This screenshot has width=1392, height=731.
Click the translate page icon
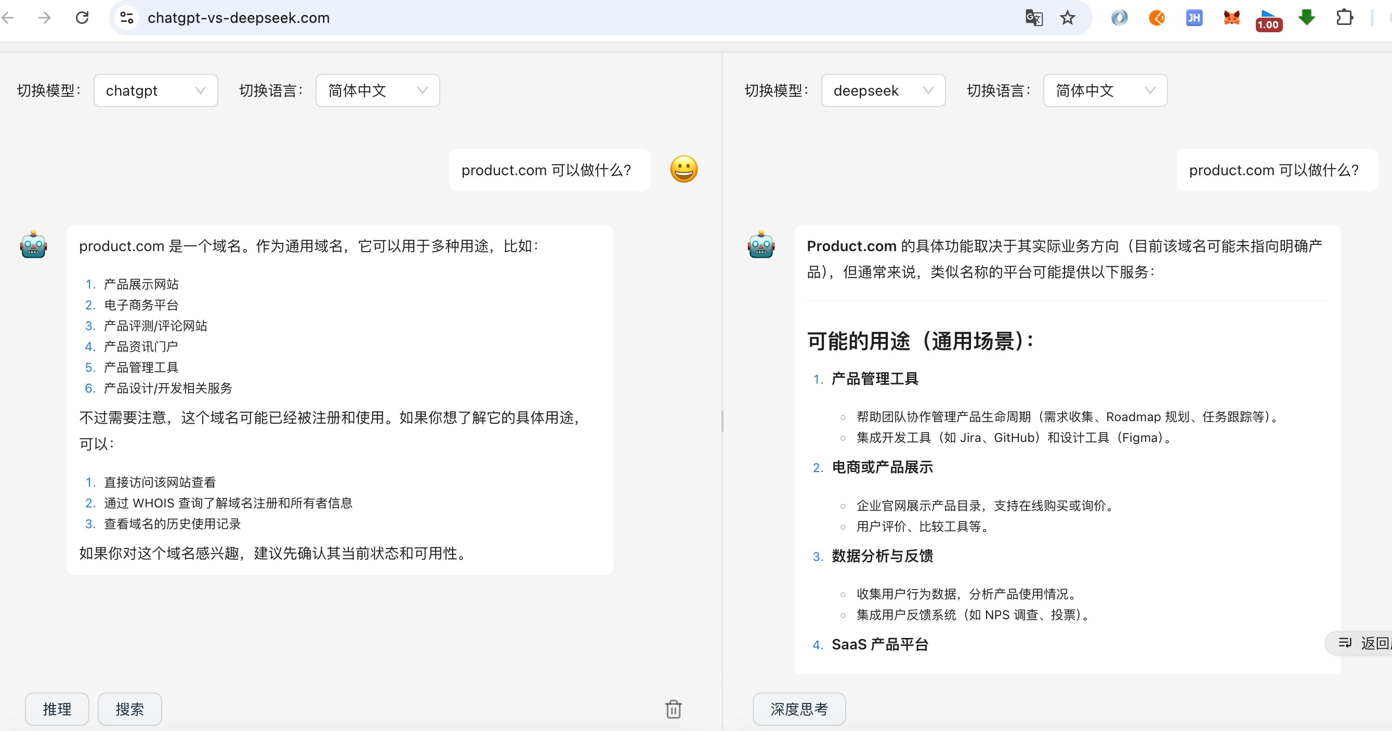tap(1034, 18)
